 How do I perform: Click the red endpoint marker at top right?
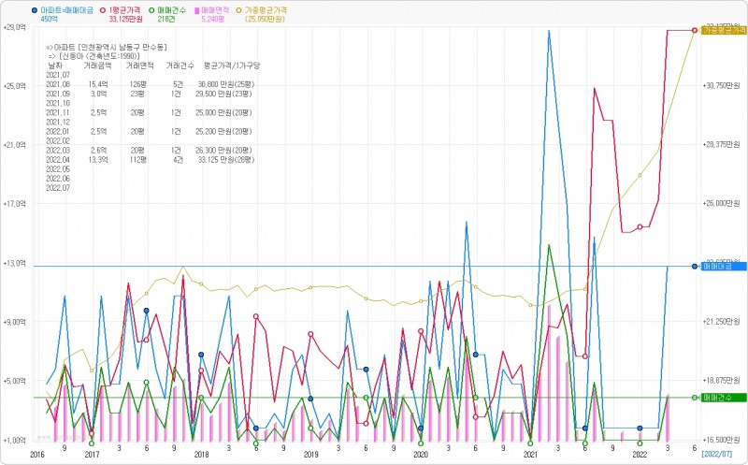(694, 30)
